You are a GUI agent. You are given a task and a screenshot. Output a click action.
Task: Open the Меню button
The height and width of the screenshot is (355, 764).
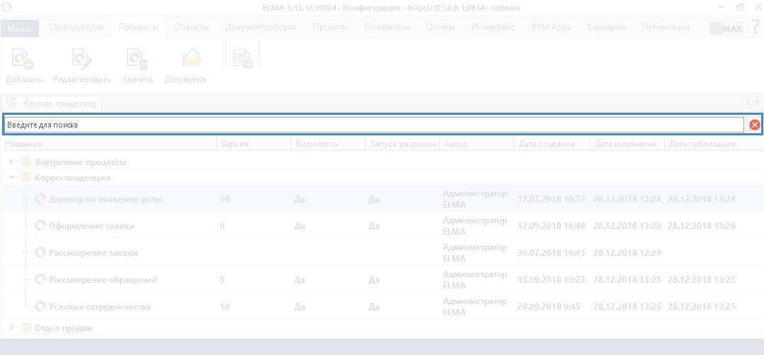point(19,28)
